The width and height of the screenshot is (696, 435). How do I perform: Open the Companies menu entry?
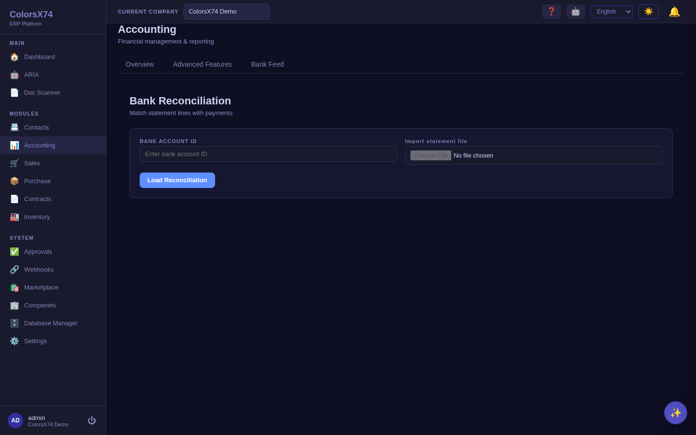(x=53, y=305)
